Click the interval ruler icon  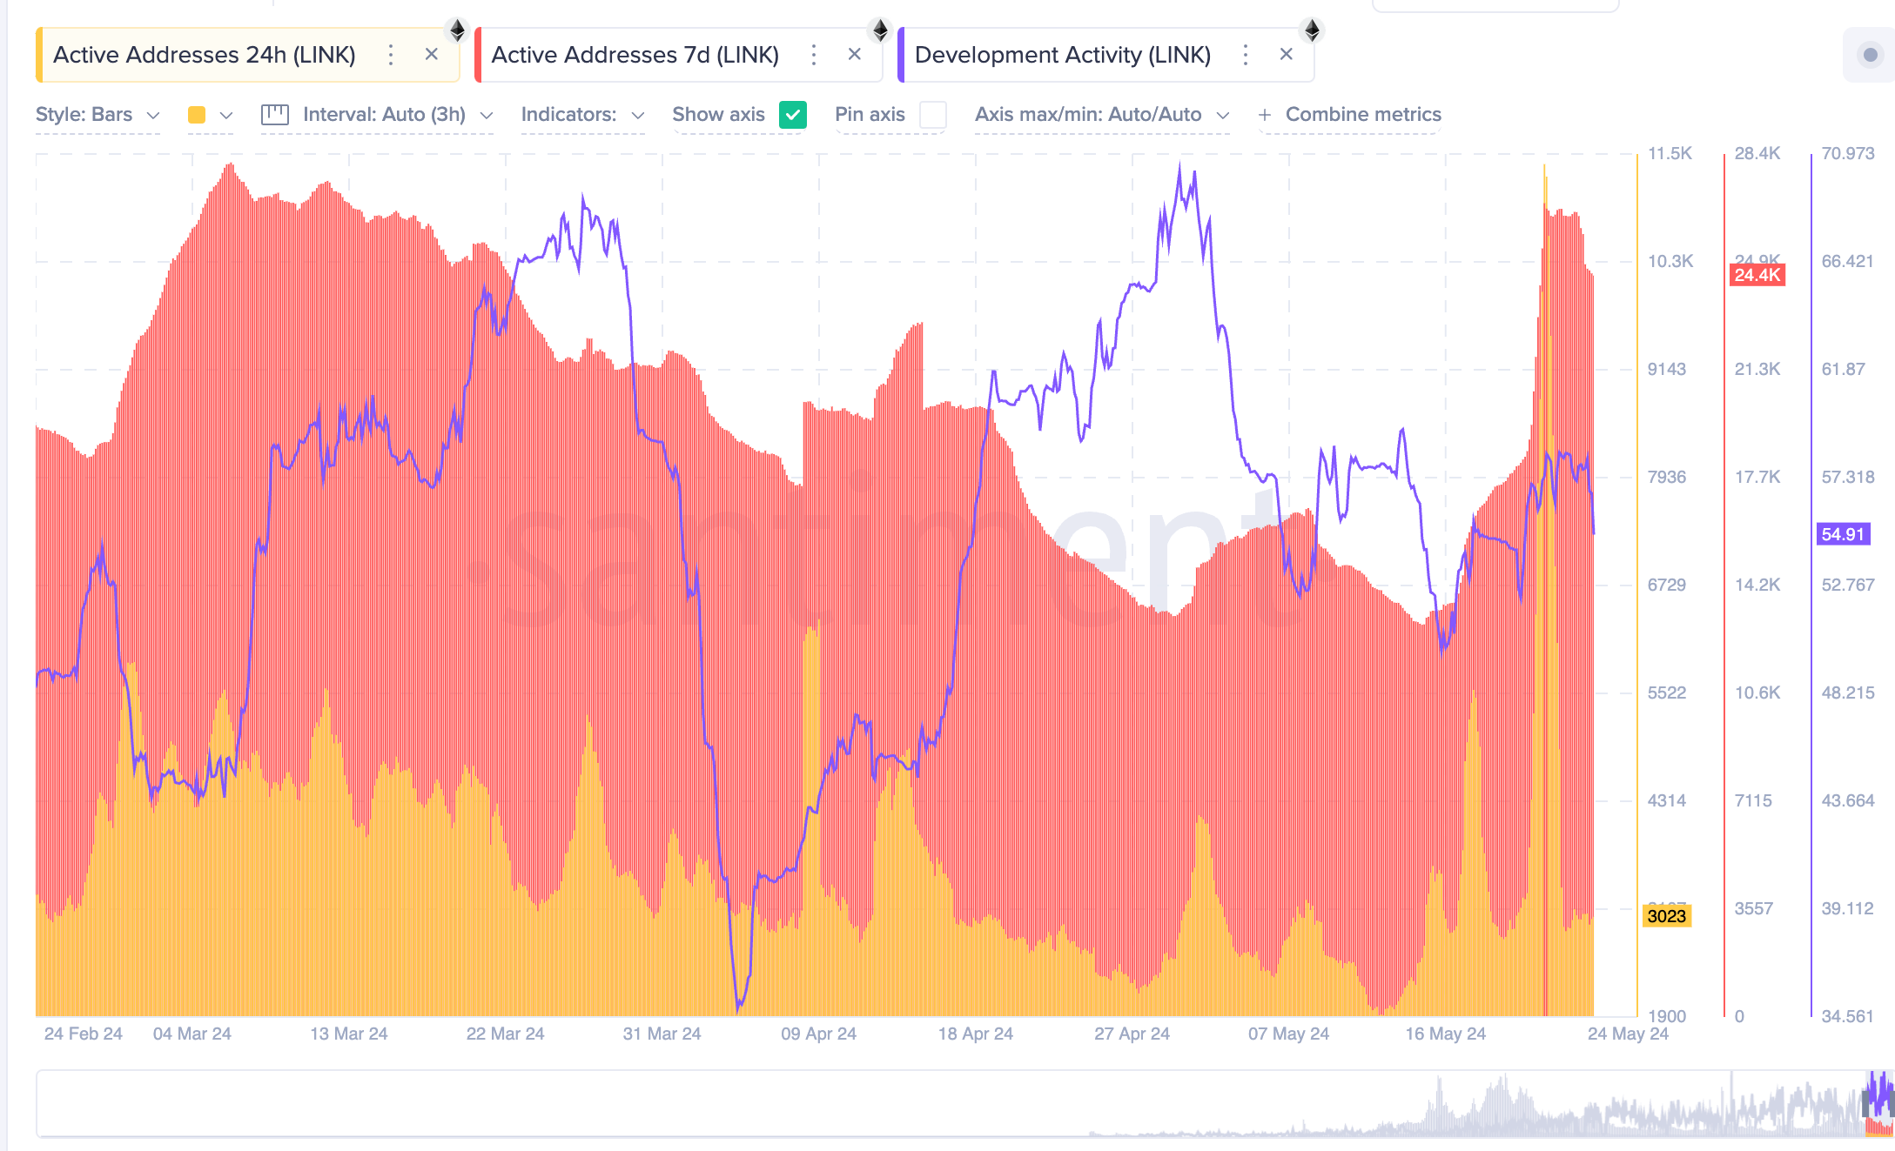point(275,115)
